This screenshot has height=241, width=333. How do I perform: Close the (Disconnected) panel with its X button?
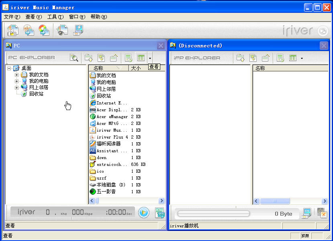(324, 46)
